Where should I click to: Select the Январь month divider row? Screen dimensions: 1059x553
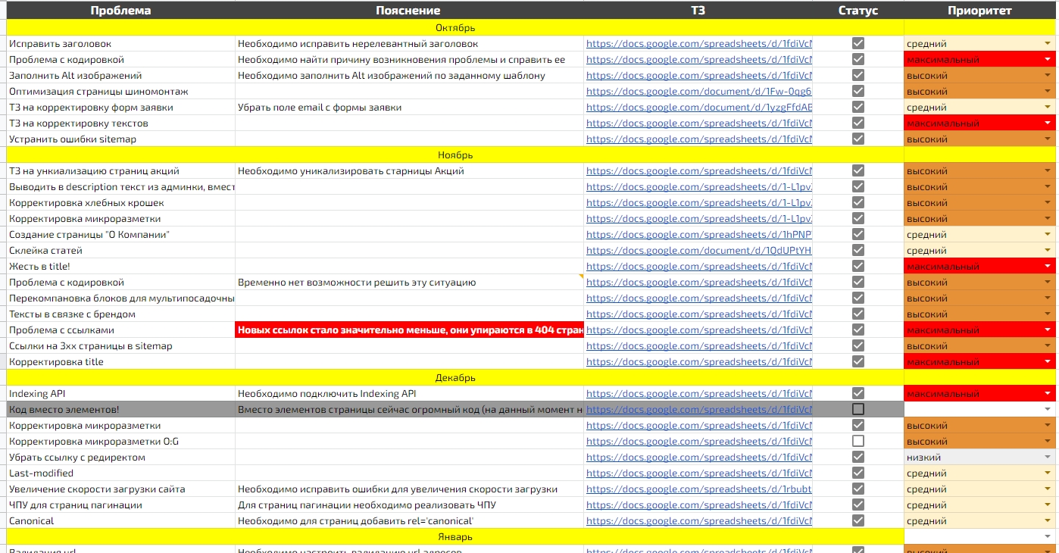coord(455,536)
